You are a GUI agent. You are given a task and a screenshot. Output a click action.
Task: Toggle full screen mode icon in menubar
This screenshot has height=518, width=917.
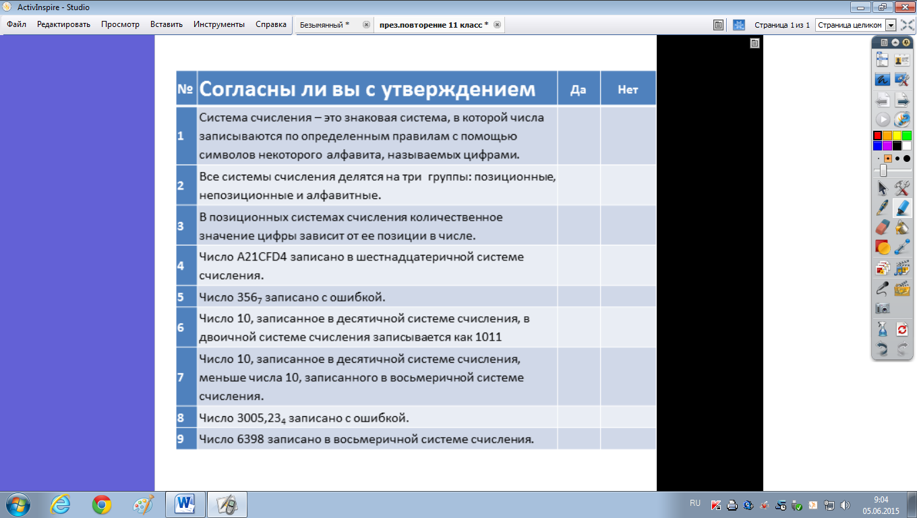point(907,25)
